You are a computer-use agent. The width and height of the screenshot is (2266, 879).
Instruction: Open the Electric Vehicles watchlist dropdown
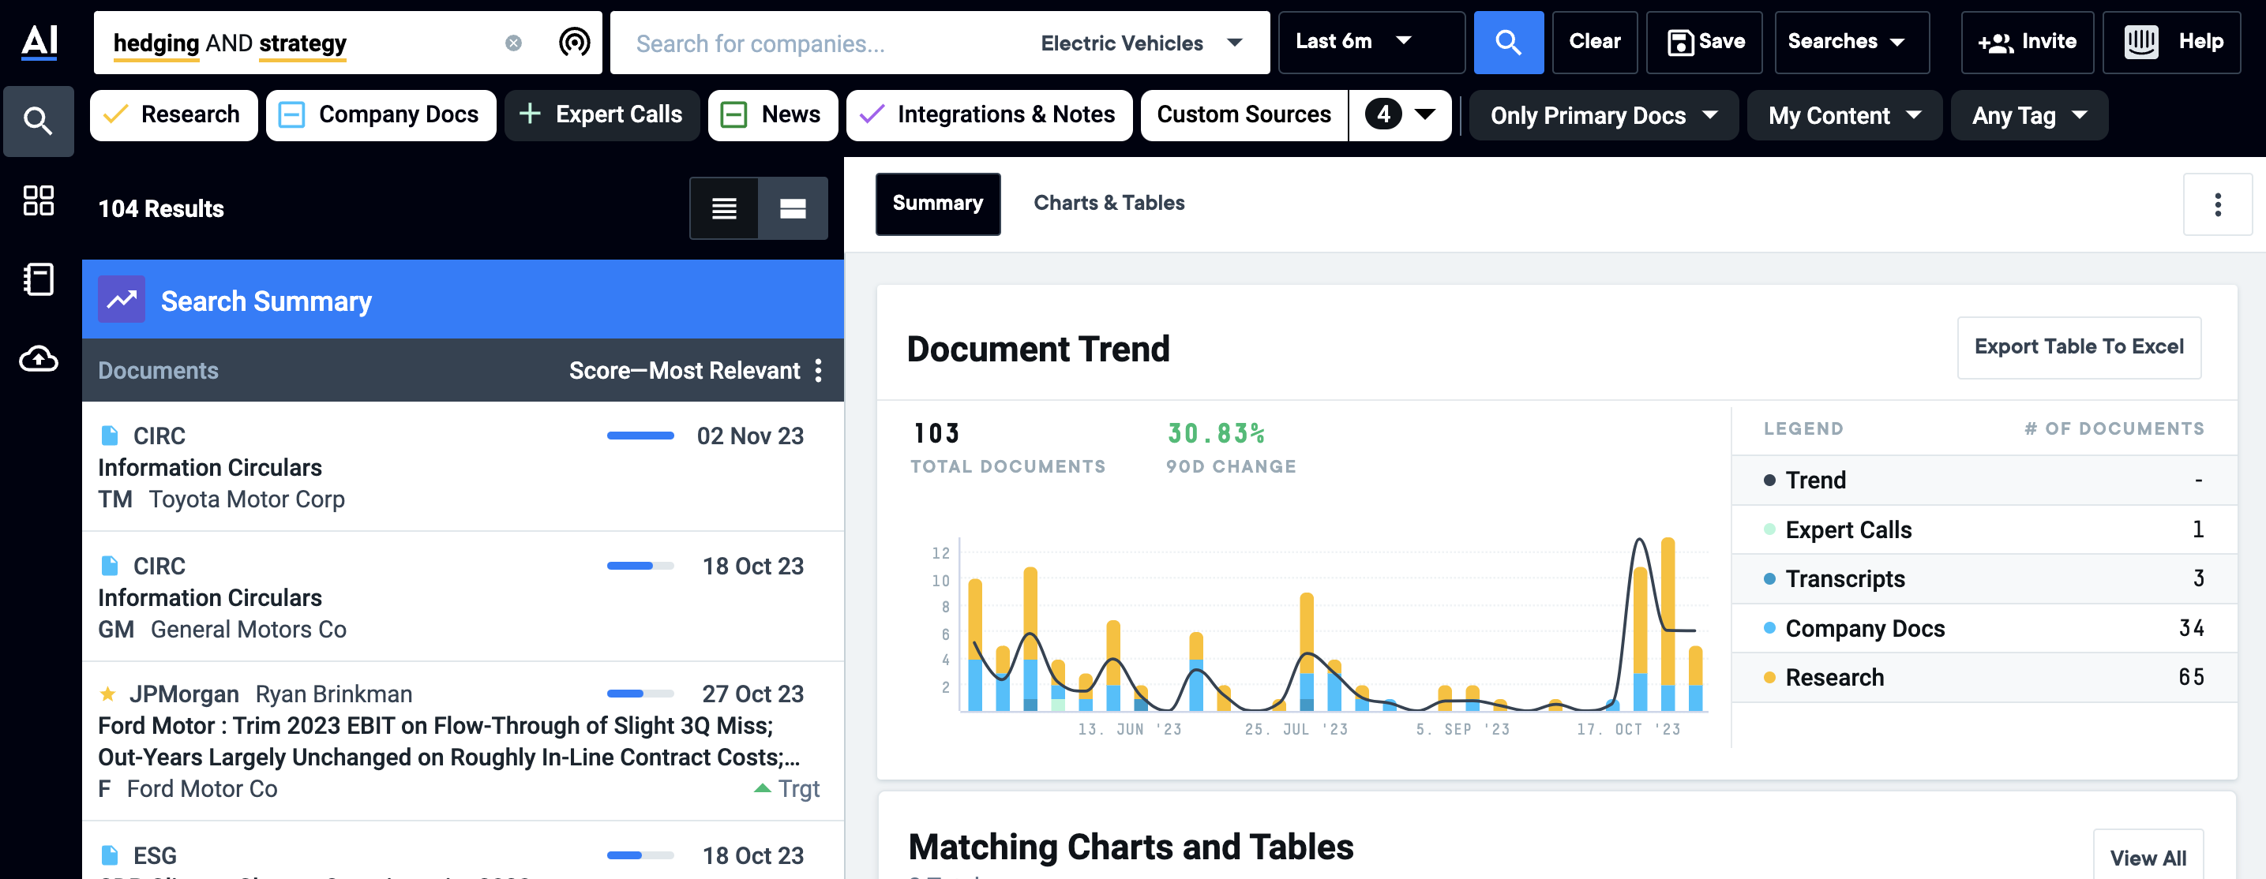(1141, 43)
